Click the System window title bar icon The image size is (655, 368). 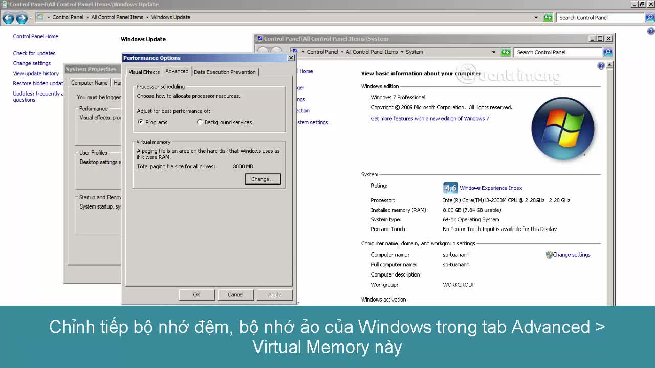click(259, 38)
